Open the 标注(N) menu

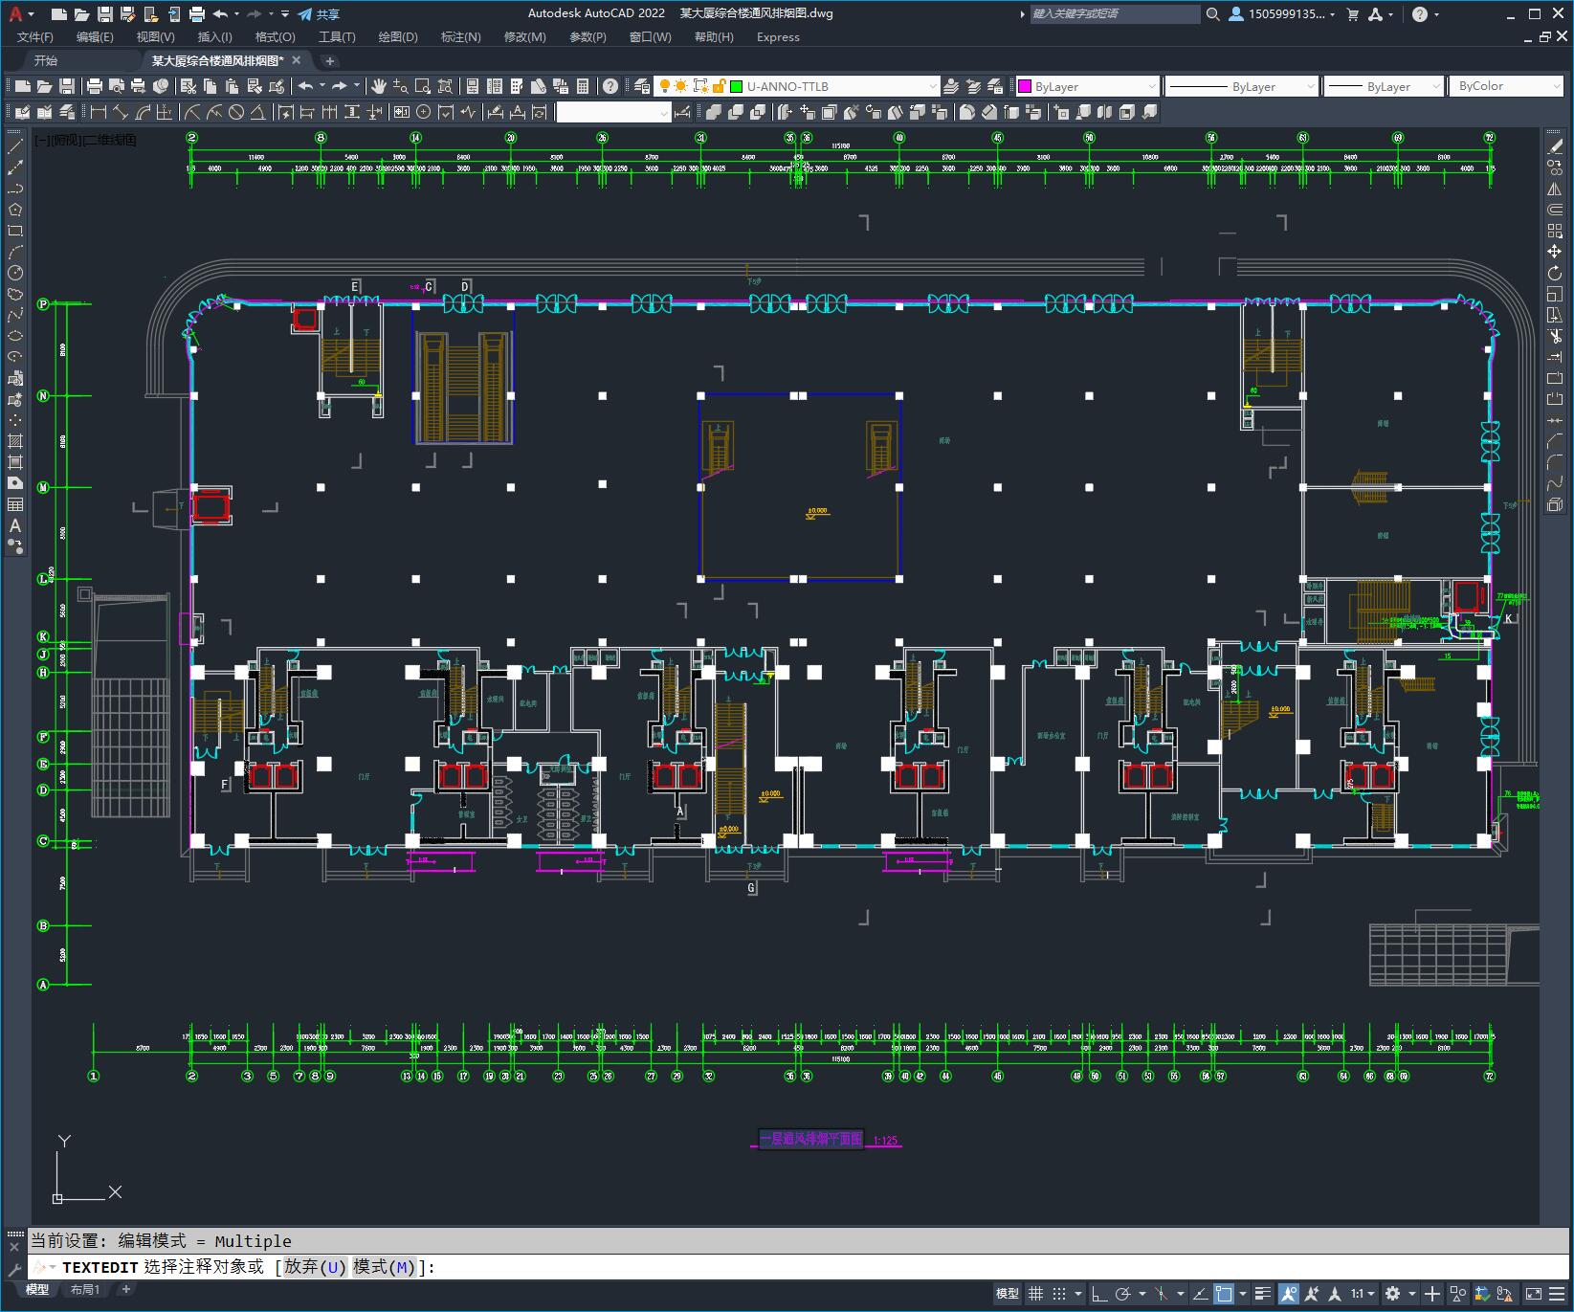tap(460, 37)
